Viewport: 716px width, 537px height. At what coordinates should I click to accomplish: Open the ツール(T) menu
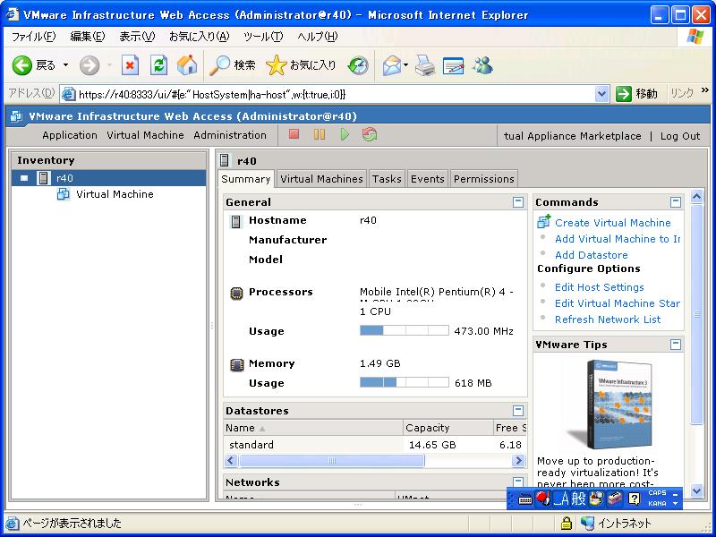(x=263, y=37)
